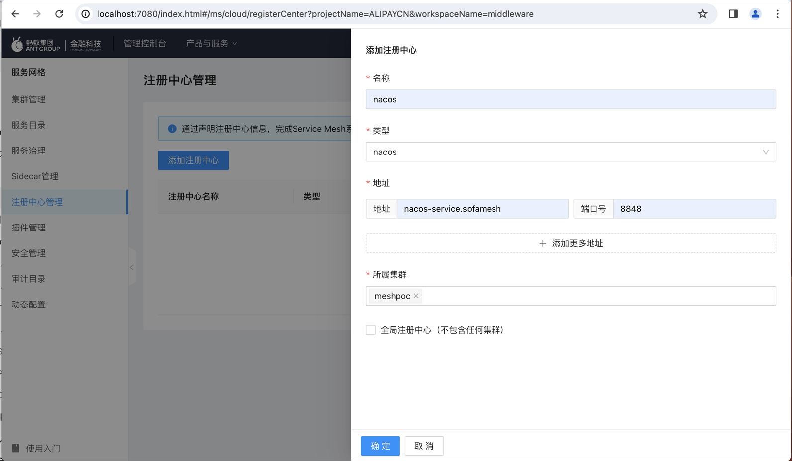
Task: Select 注册中心管理 in the sidebar
Action: pyautogui.click(x=65, y=202)
